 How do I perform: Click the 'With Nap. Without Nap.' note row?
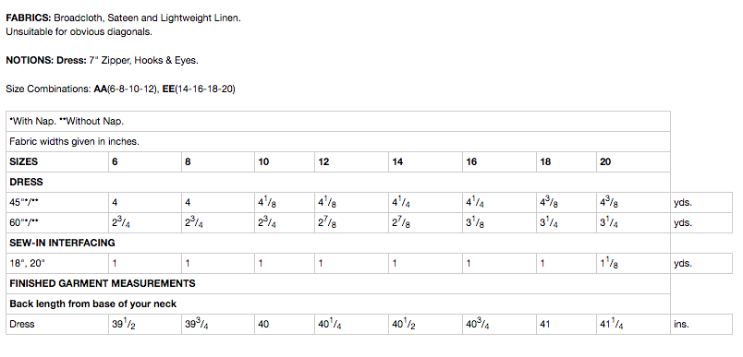pyautogui.click(x=338, y=121)
